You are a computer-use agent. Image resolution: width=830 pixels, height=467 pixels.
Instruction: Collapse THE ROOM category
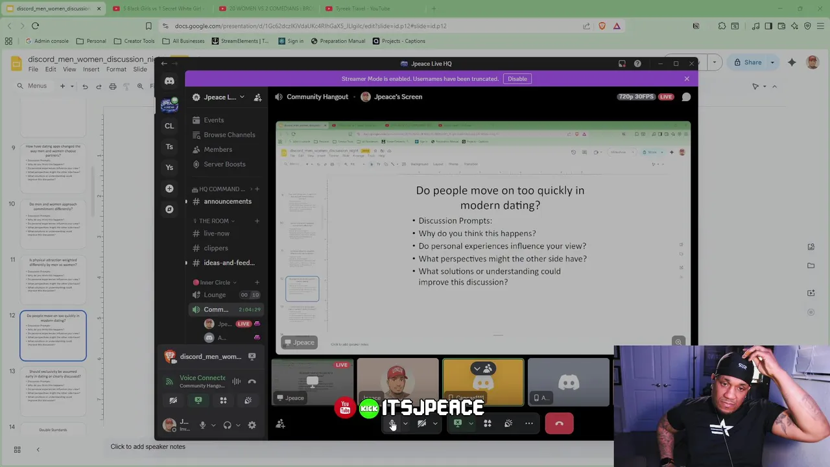click(213, 221)
